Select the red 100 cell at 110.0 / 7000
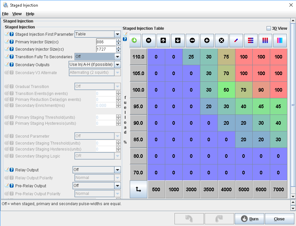The height and width of the screenshot is (226, 296). coord(278,57)
